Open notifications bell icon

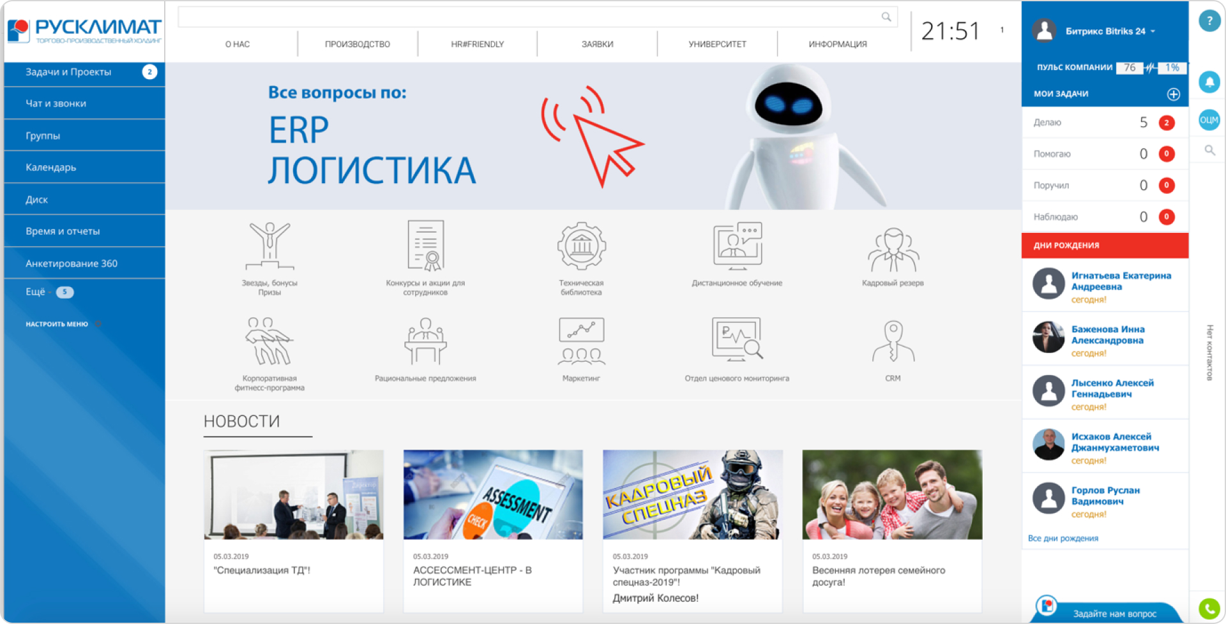tap(1209, 82)
